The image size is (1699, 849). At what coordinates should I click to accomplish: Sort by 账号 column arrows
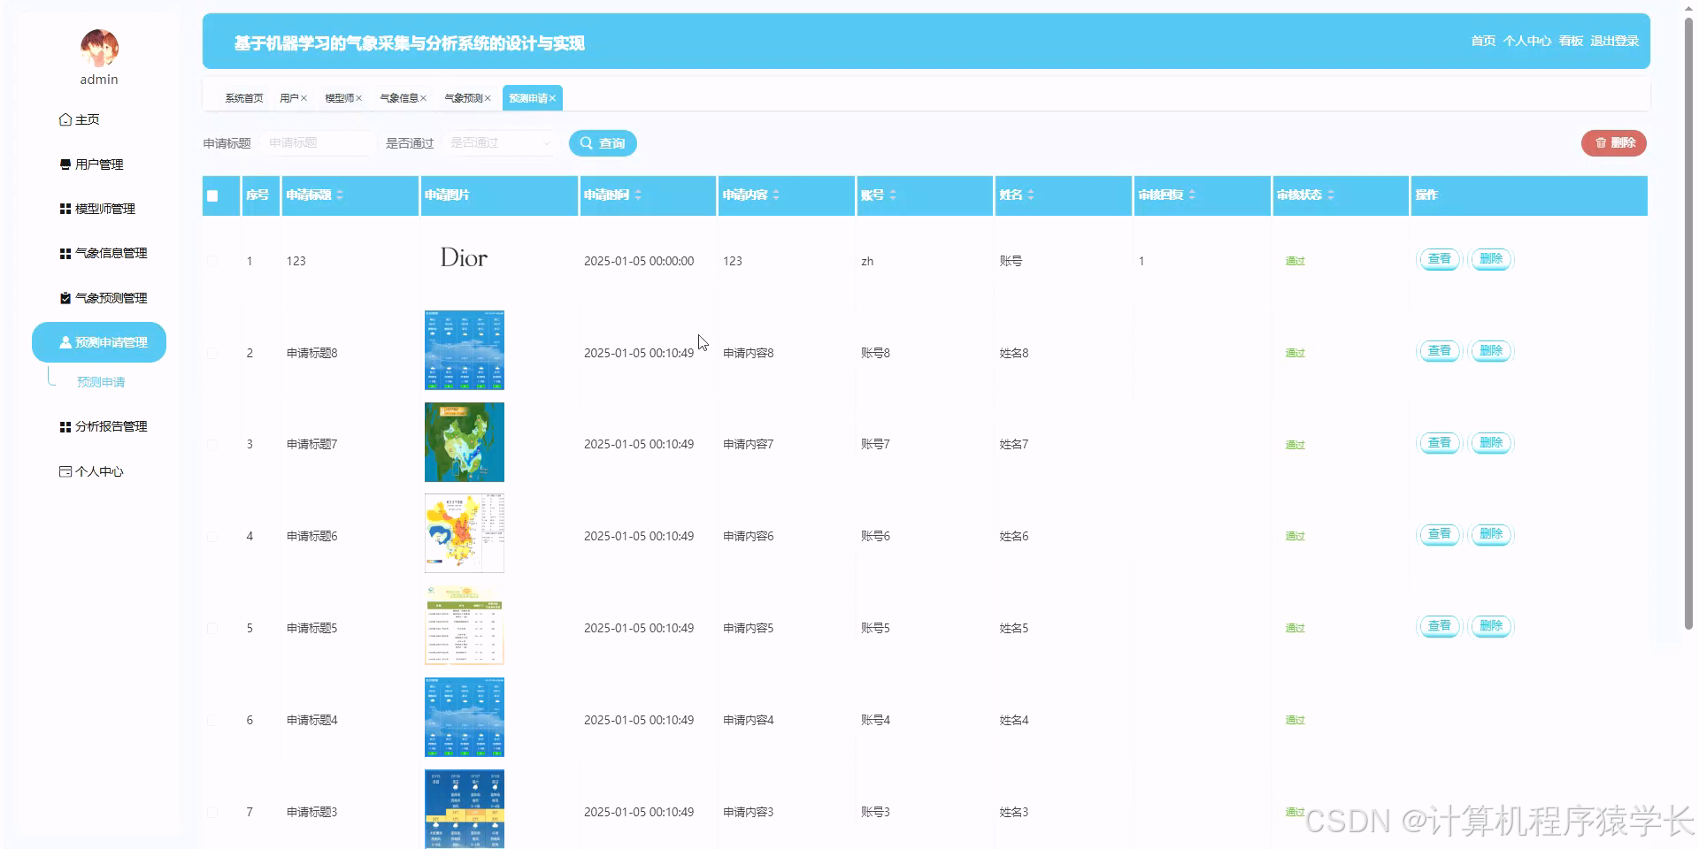[x=893, y=195]
